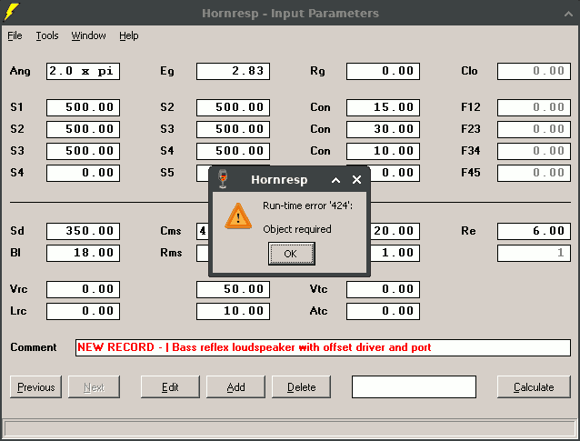Select the Ang field 2.0 x pi
The image size is (580, 441).
(x=84, y=71)
